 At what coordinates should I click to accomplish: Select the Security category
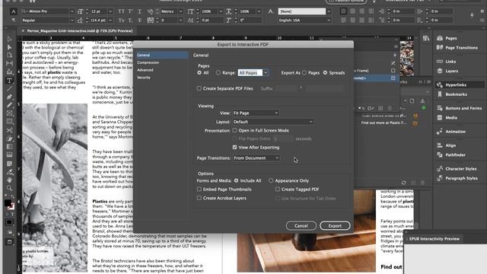(144, 78)
